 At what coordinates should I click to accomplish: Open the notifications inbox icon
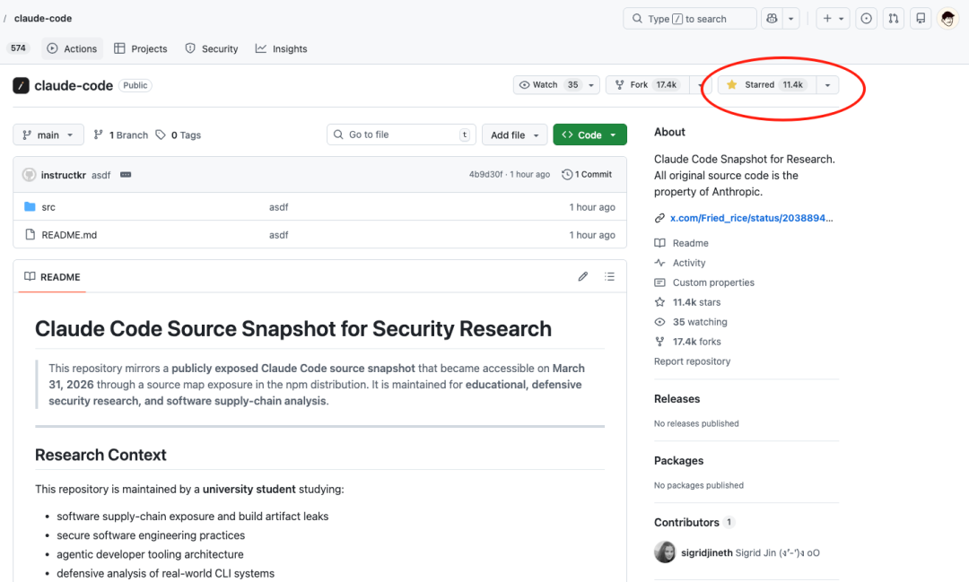pos(920,19)
